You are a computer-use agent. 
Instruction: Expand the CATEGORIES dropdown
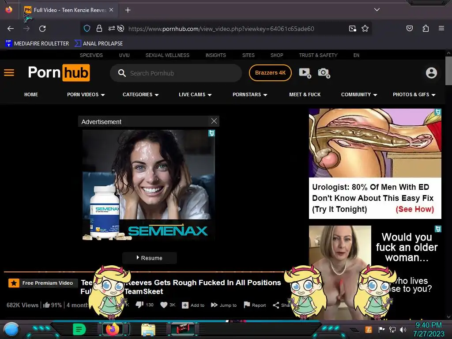pos(141,94)
